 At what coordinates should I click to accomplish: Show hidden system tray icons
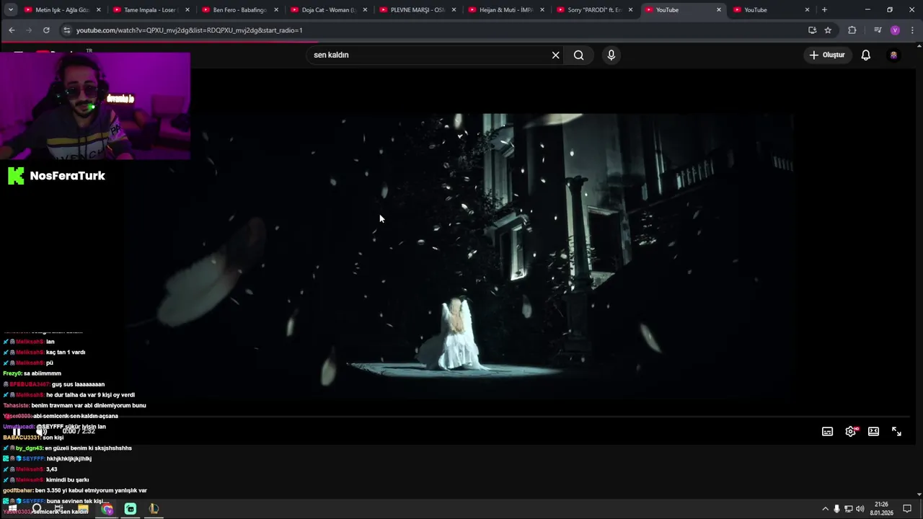pos(825,509)
